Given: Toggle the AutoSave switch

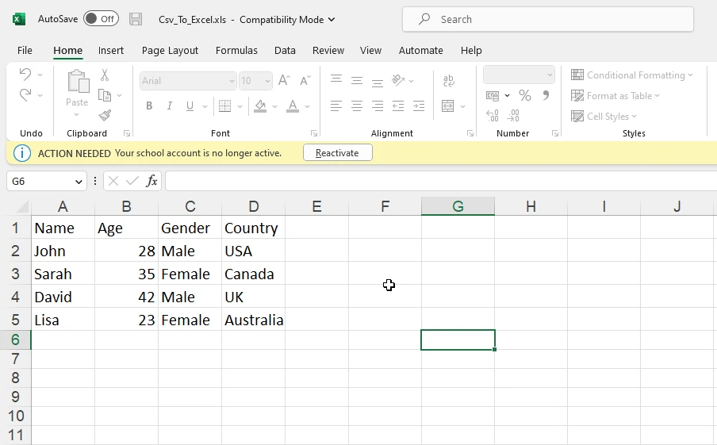Looking at the screenshot, I should (101, 19).
